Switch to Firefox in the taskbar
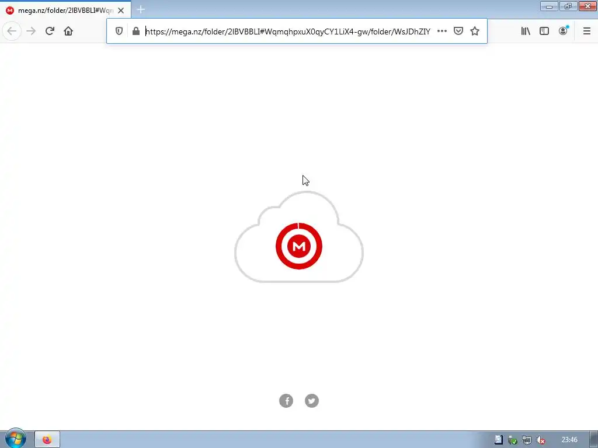 coord(47,440)
